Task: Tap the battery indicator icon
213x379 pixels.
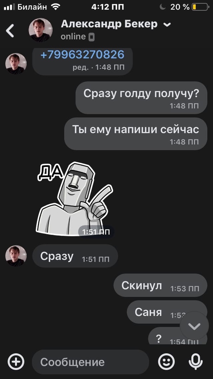Action: point(201,7)
